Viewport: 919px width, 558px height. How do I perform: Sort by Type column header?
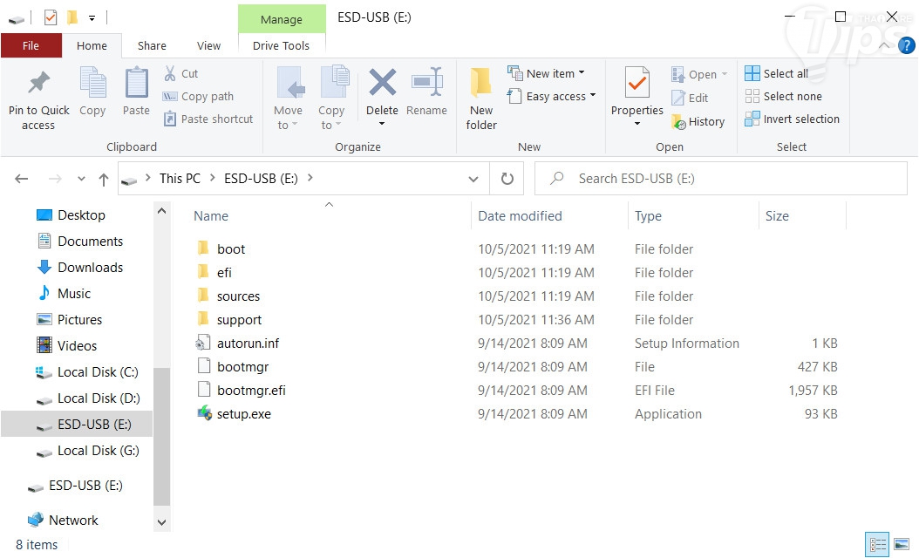coord(648,215)
